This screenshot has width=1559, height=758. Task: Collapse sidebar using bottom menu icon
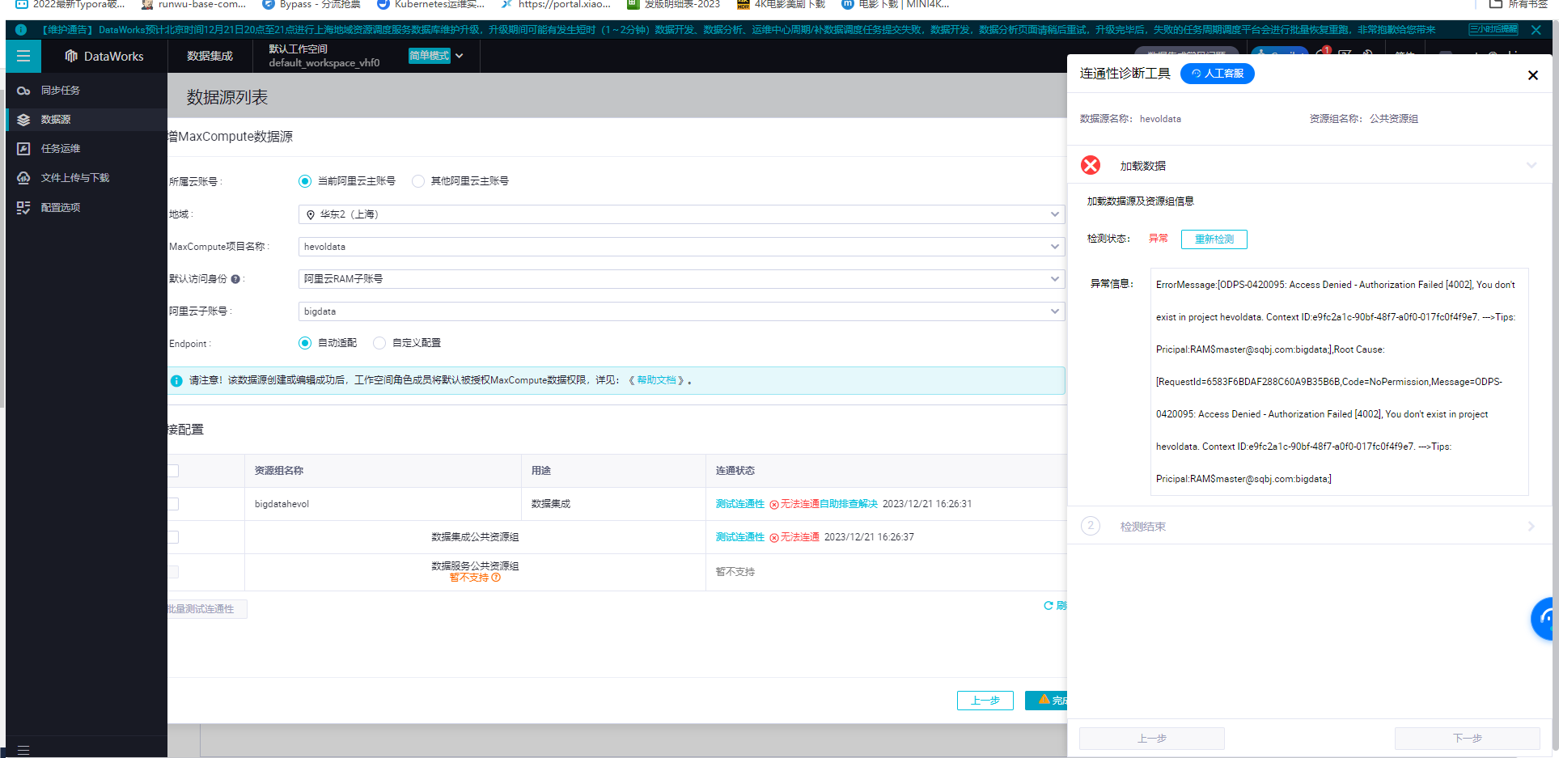pyautogui.click(x=23, y=750)
